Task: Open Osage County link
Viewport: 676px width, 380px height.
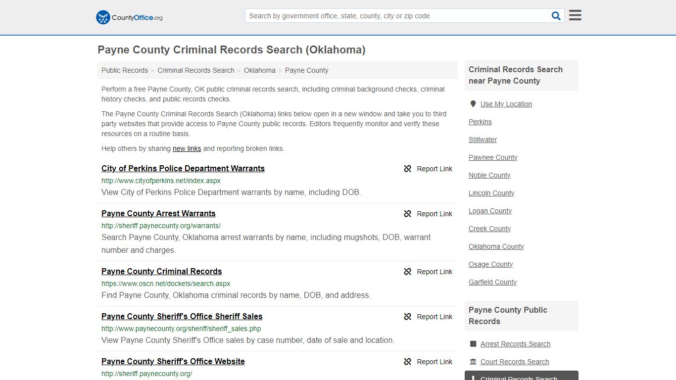Action: coord(490,264)
